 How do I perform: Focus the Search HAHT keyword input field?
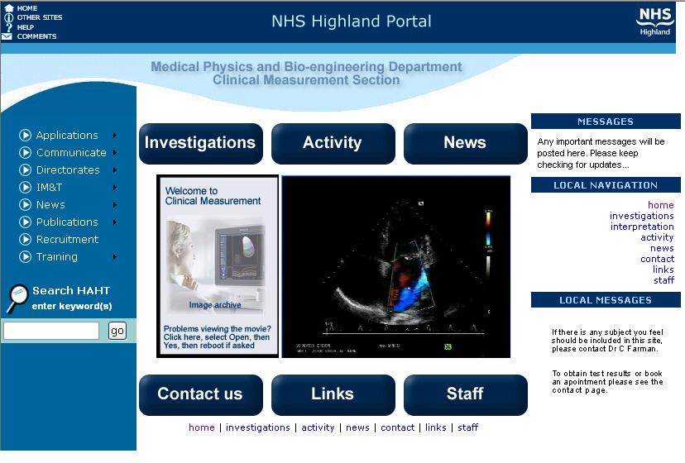click(x=51, y=331)
